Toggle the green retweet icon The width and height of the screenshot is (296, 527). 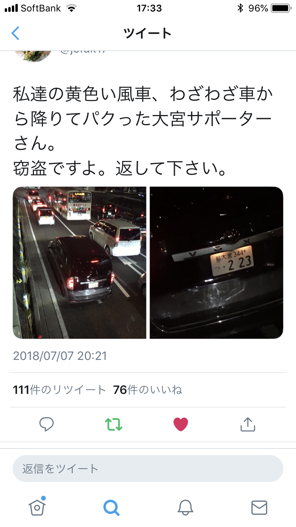(x=114, y=424)
